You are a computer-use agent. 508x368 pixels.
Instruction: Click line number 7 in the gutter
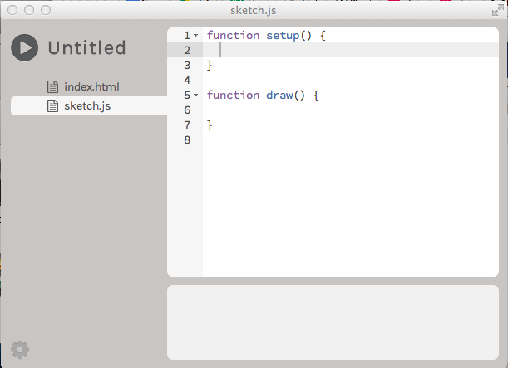(187, 125)
